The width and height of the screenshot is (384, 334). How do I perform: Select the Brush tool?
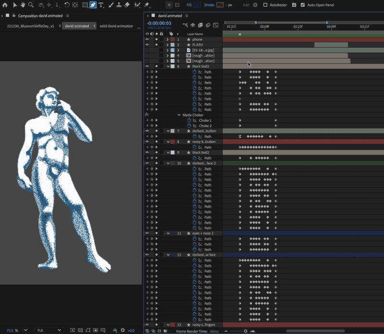coord(111,5)
